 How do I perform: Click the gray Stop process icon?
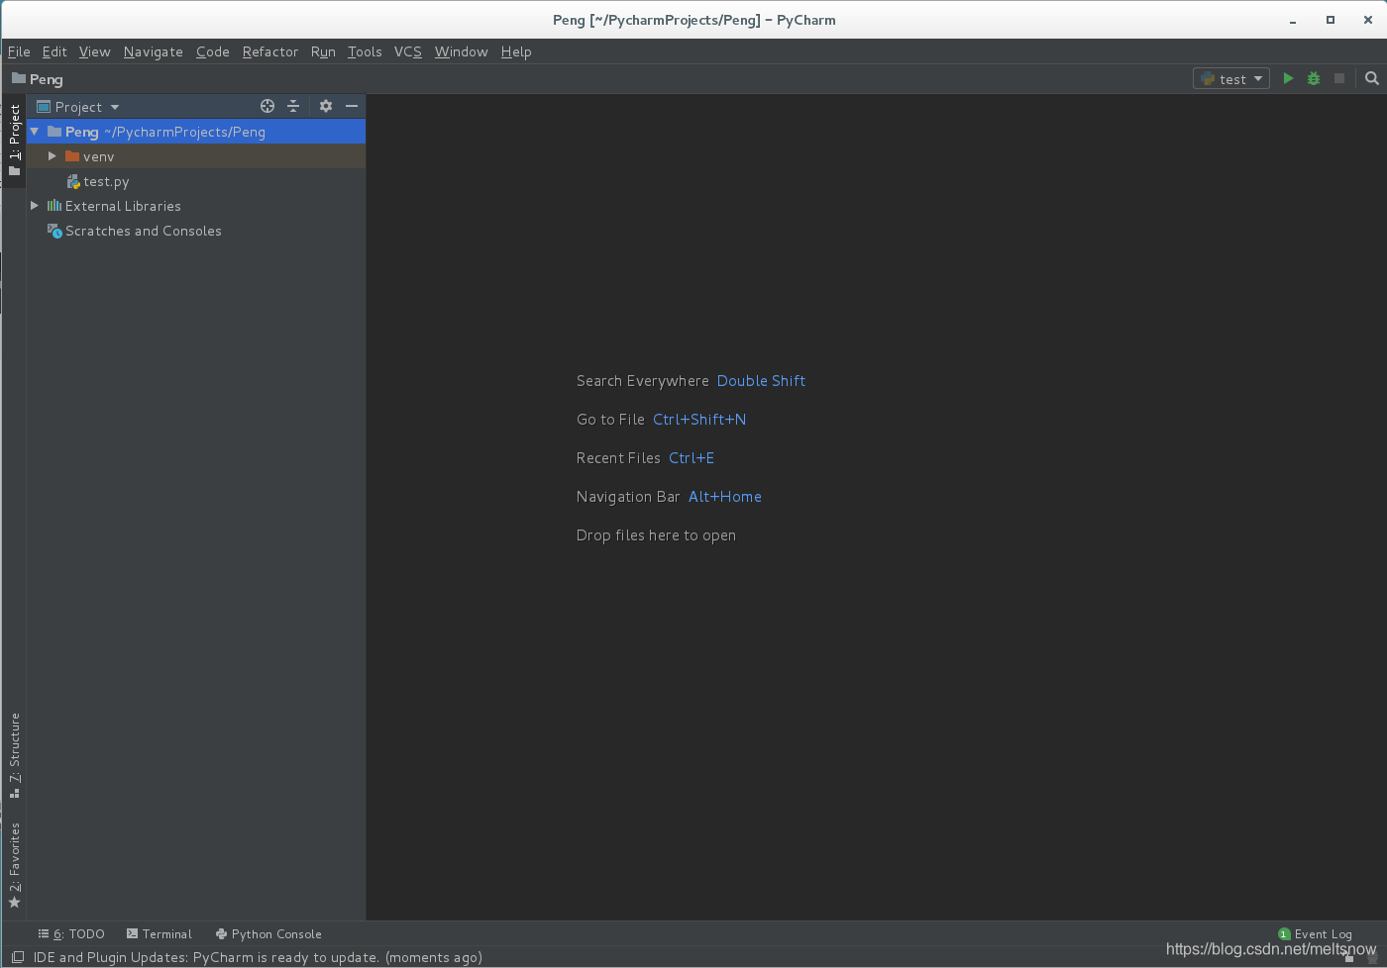coord(1339,78)
